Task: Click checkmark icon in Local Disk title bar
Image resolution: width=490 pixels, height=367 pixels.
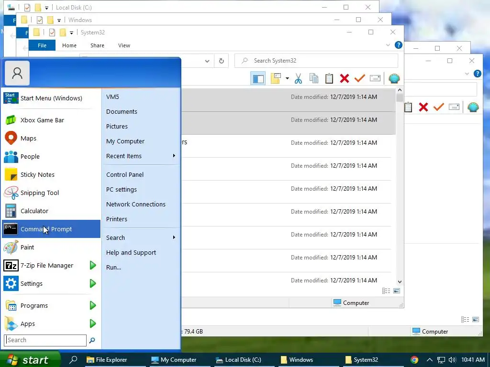Action: tap(27, 8)
